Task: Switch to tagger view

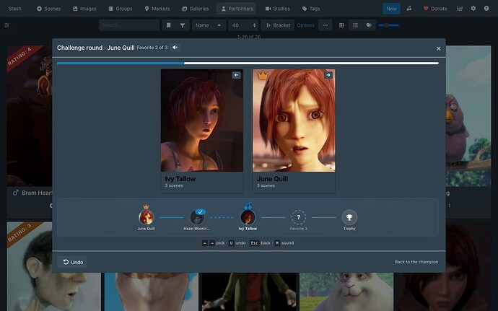Action: [369, 25]
